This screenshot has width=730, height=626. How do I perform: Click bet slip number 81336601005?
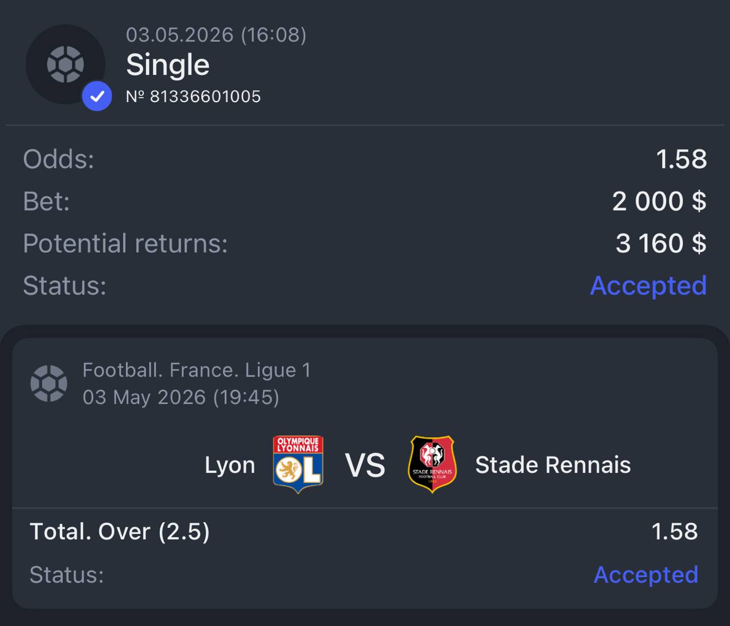click(193, 96)
